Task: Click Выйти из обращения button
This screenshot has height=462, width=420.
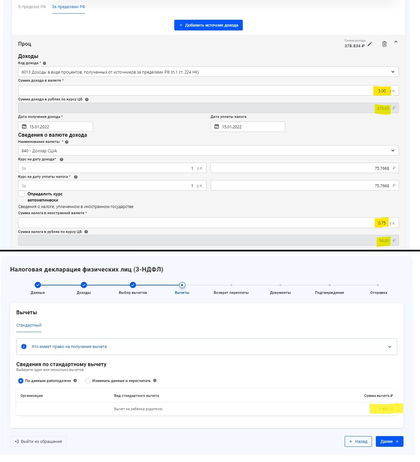Action: 38,441
